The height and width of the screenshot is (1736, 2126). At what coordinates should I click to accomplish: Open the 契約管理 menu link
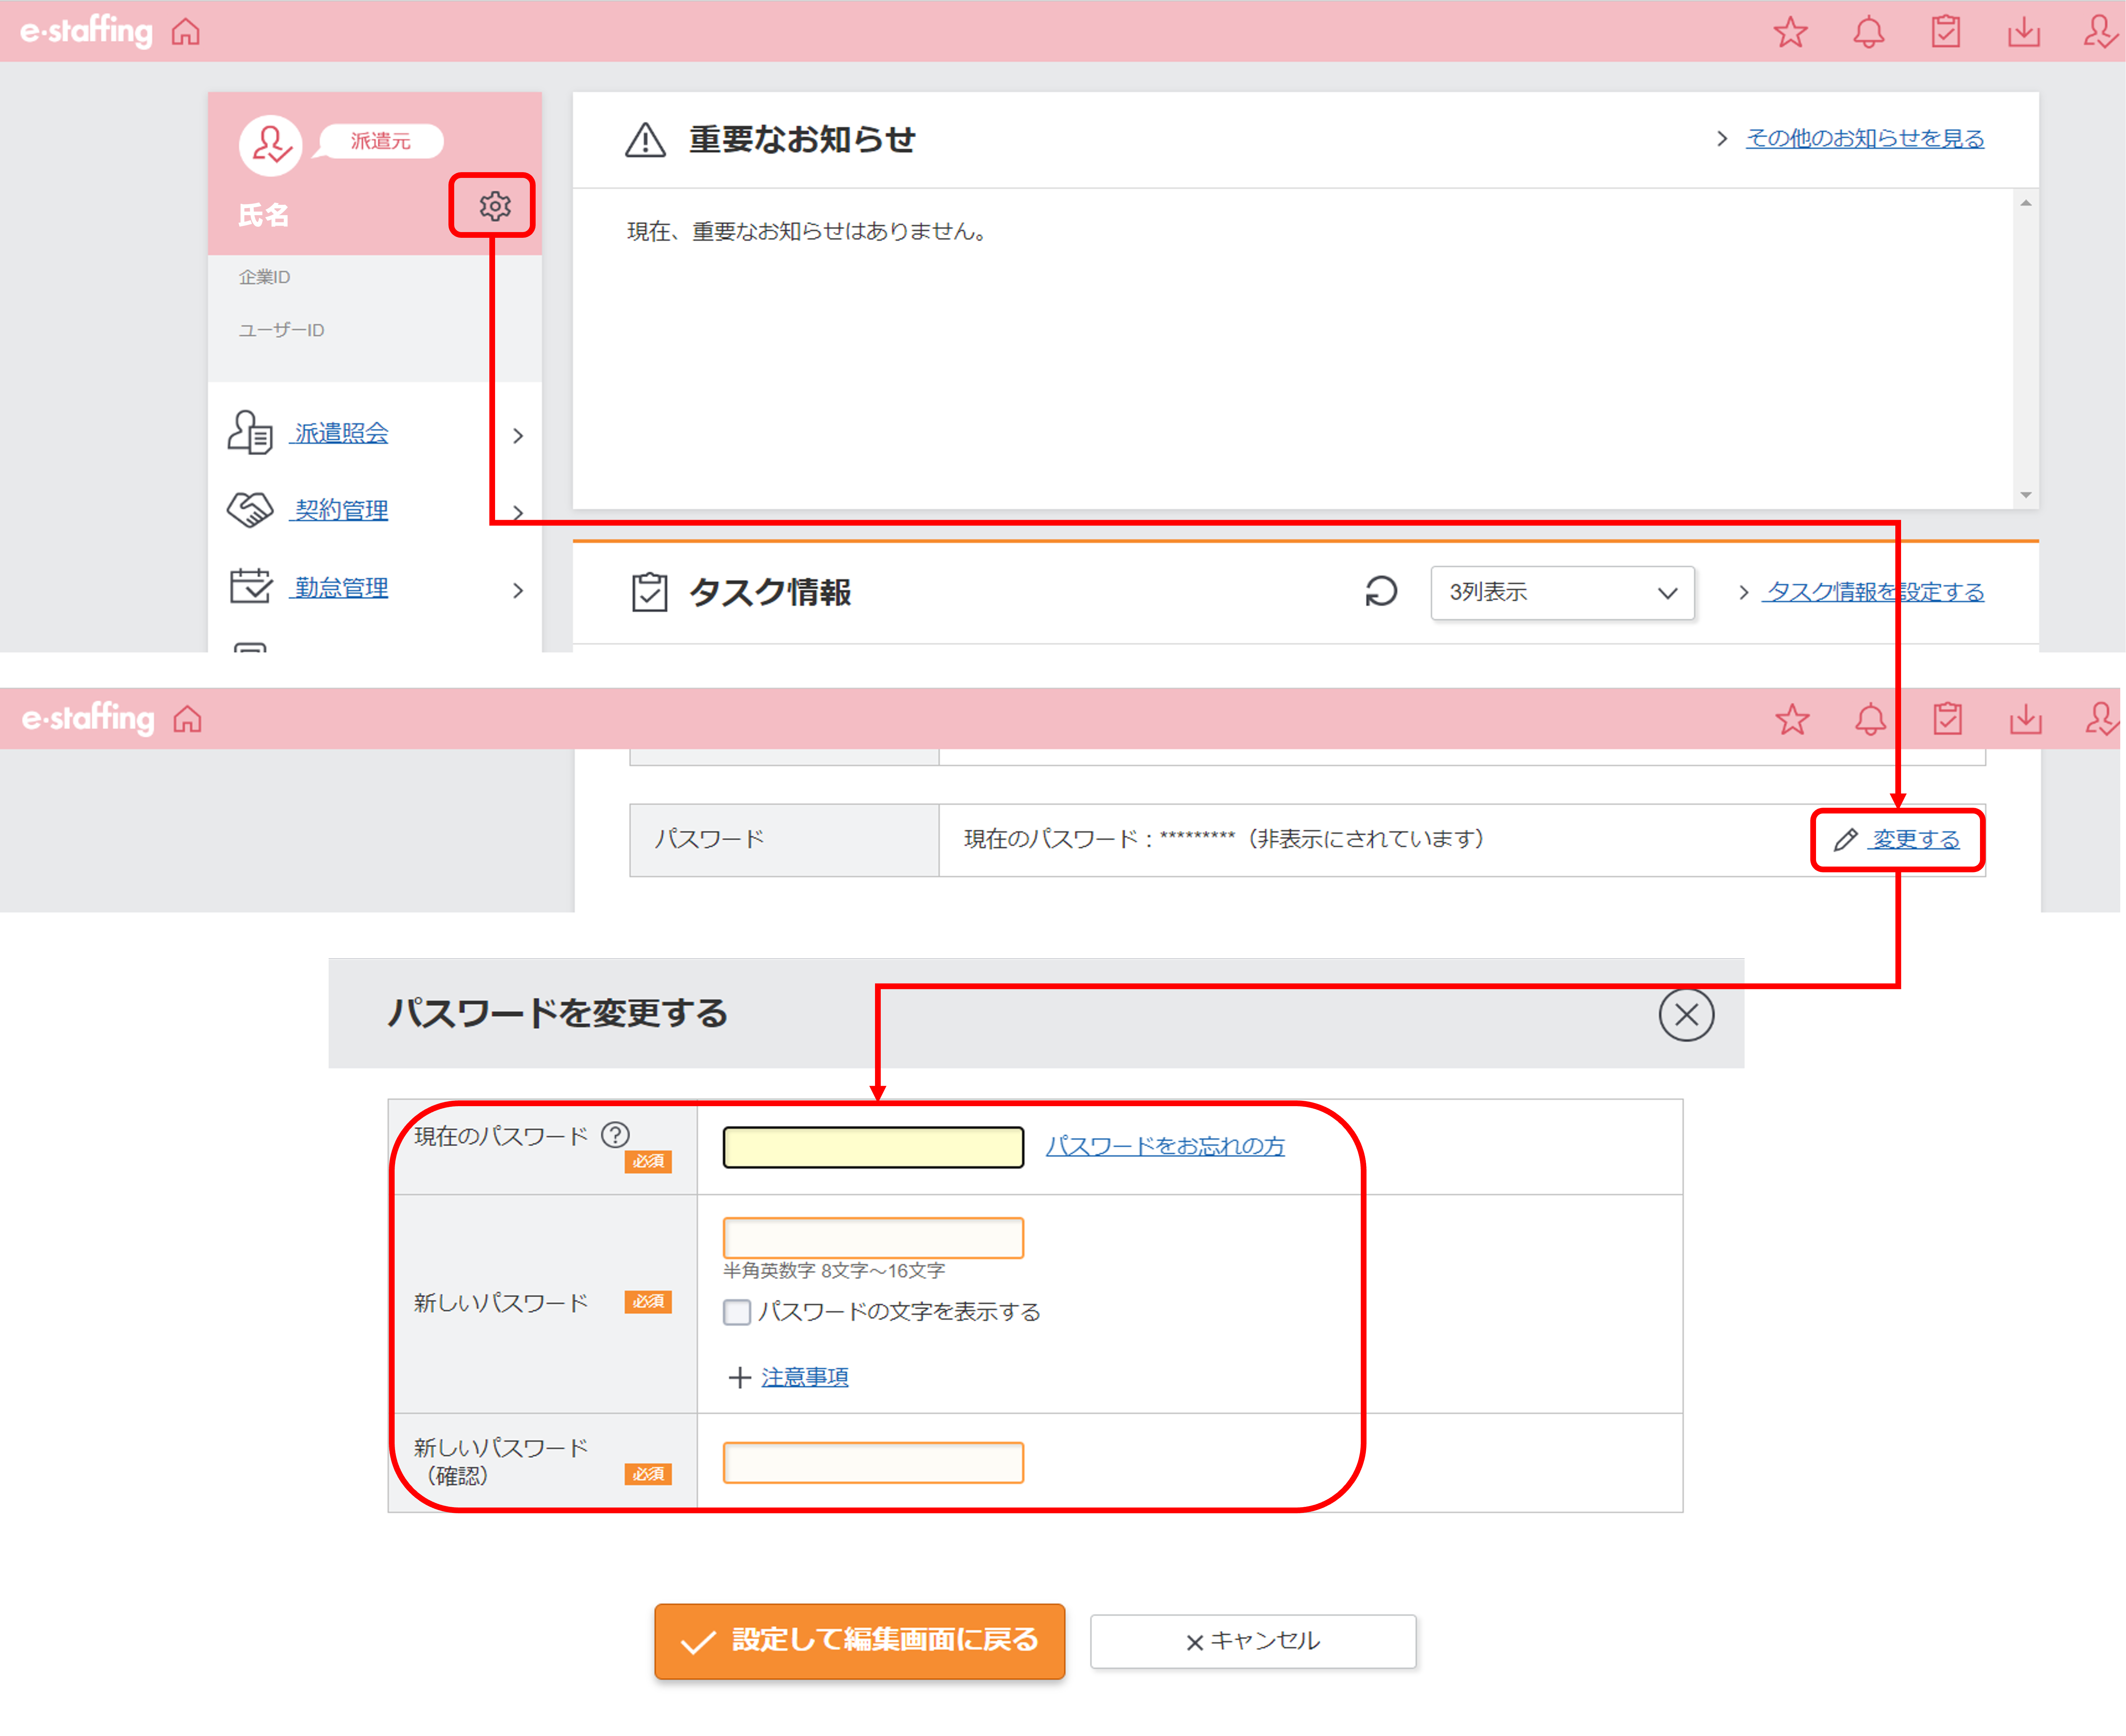(340, 510)
